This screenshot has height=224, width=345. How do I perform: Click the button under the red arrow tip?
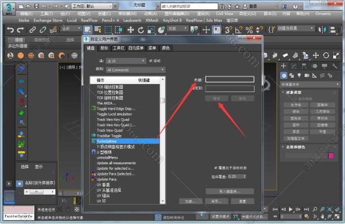coord(217,98)
